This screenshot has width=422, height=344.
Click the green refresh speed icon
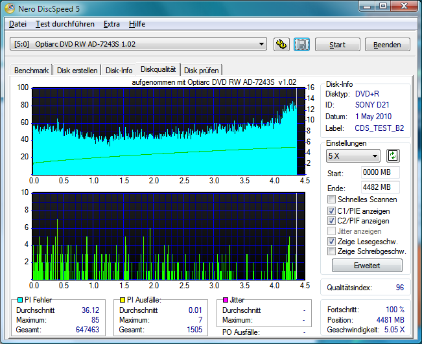(x=393, y=155)
